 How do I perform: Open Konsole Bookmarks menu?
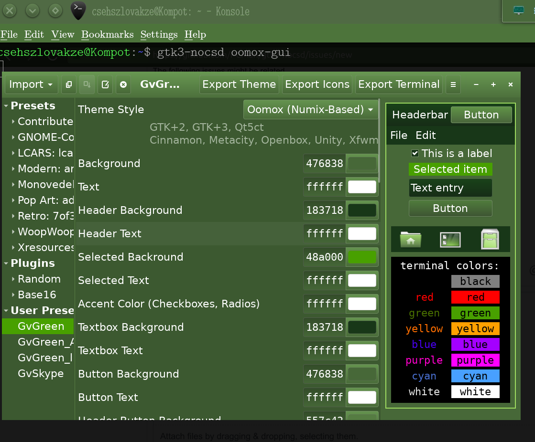pyautogui.click(x=108, y=34)
